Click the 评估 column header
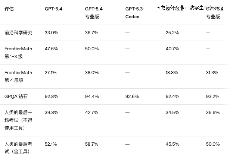The height and width of the screenshot is (161, 230). point(9,9)
